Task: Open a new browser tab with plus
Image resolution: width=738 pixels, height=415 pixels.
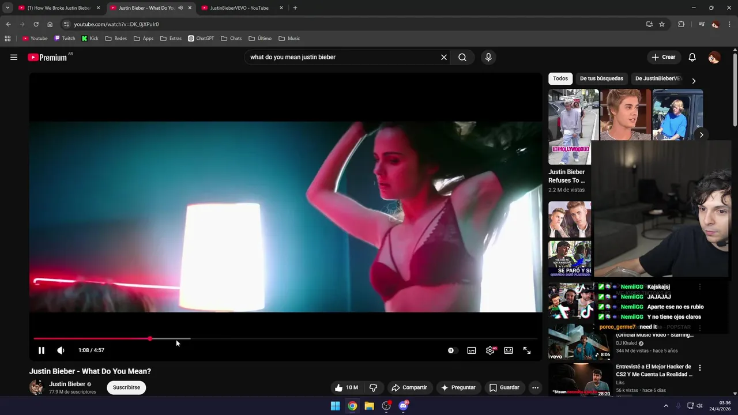Action: [295, 8]
